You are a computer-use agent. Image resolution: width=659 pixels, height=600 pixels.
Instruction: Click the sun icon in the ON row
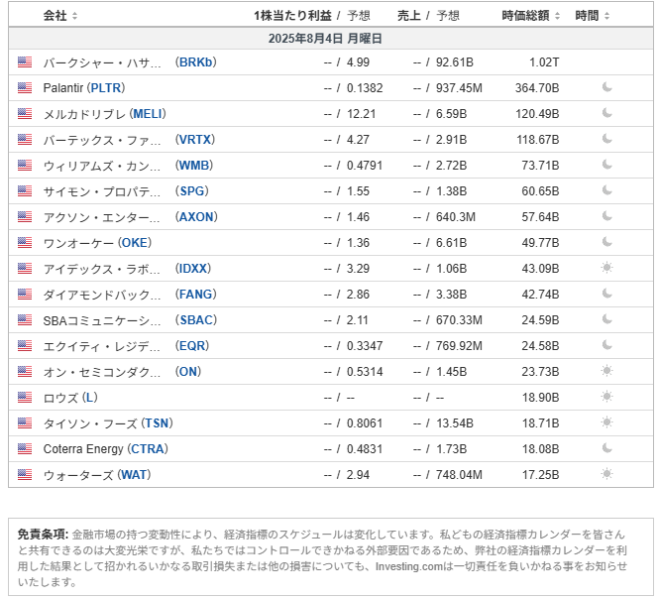point(606,371)
